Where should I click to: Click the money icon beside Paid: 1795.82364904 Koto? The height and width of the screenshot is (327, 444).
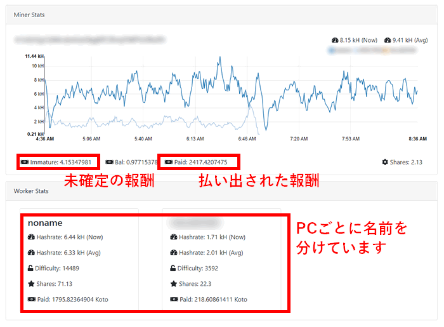tap(32, 299)
